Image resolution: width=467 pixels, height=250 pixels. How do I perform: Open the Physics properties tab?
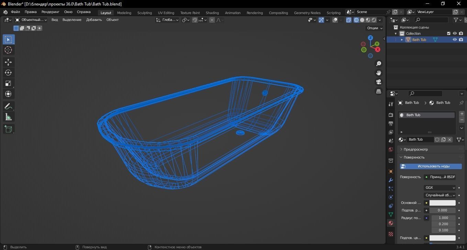[391, 197]
